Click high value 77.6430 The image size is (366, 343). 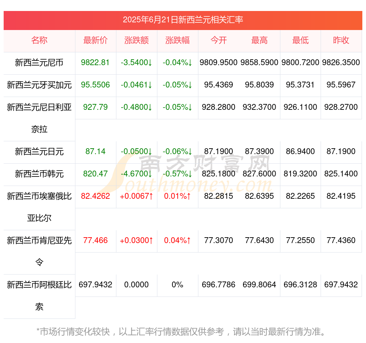[259, 240]
